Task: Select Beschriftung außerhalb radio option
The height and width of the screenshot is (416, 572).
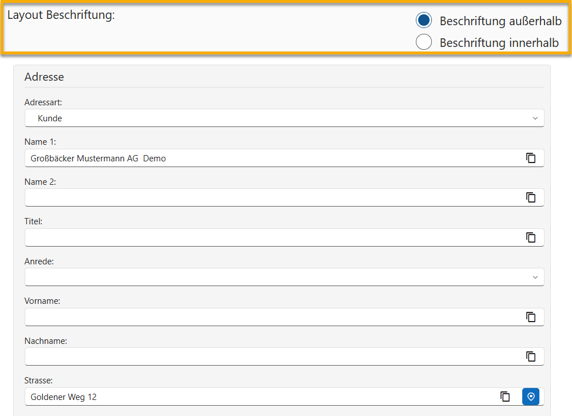Action: (x=424, y=21)
